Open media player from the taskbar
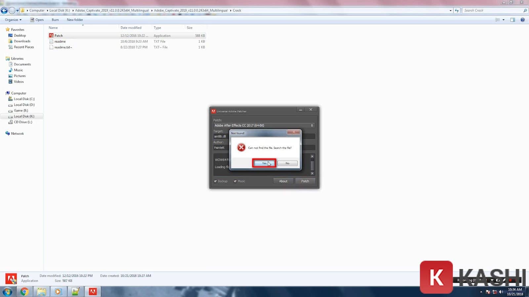Image resolution: width=529 pixels, height=297 pixels. tap(58, 291)
